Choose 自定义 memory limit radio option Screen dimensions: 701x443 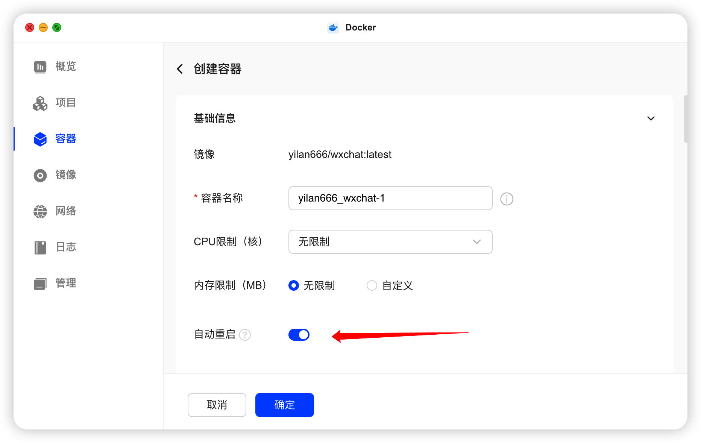pyautogui.click(x=372, y=285)
